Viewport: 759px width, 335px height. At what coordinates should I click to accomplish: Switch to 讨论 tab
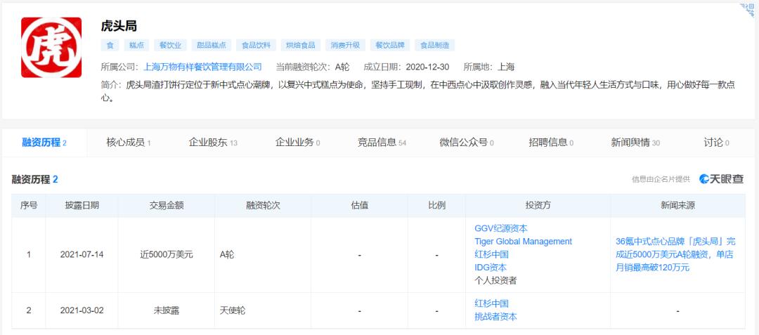coord(716,143)
